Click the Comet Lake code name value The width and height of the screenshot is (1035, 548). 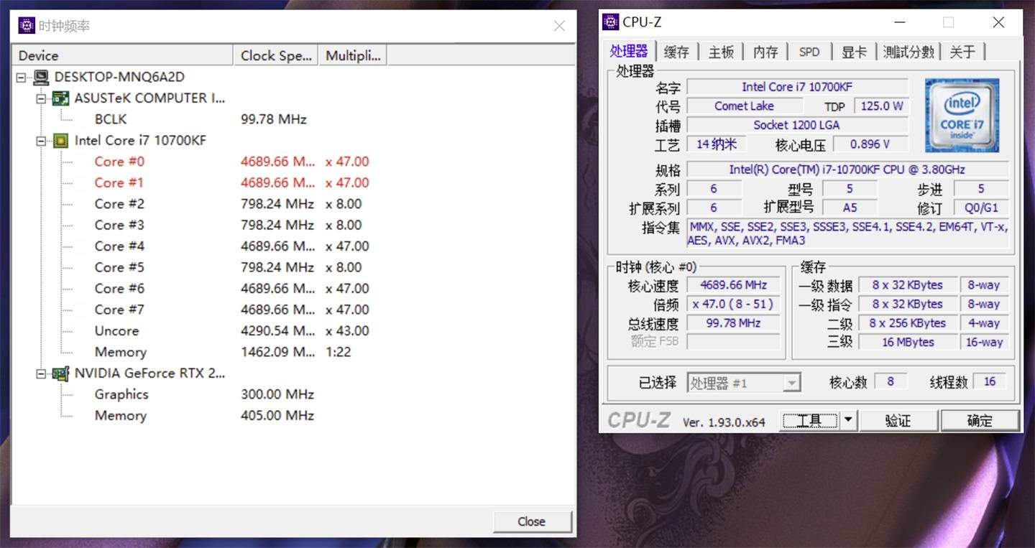744,106
